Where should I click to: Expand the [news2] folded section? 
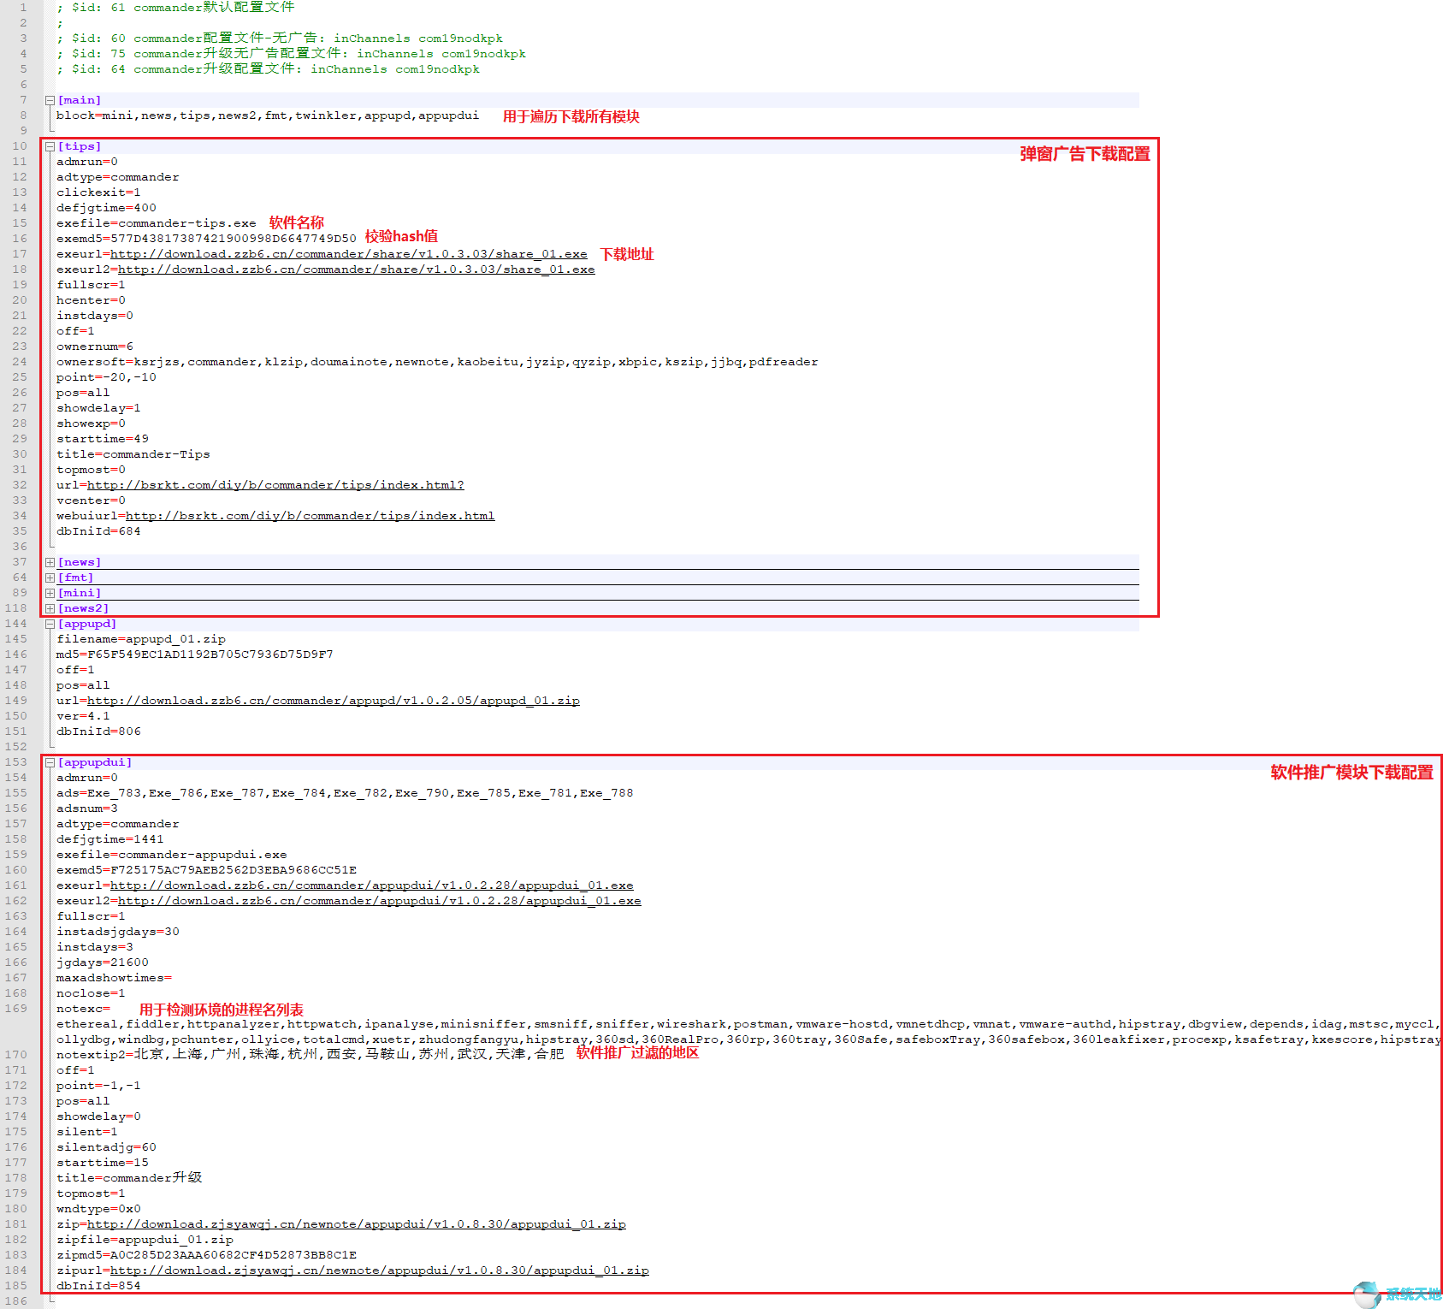click(x=50, y=608)
